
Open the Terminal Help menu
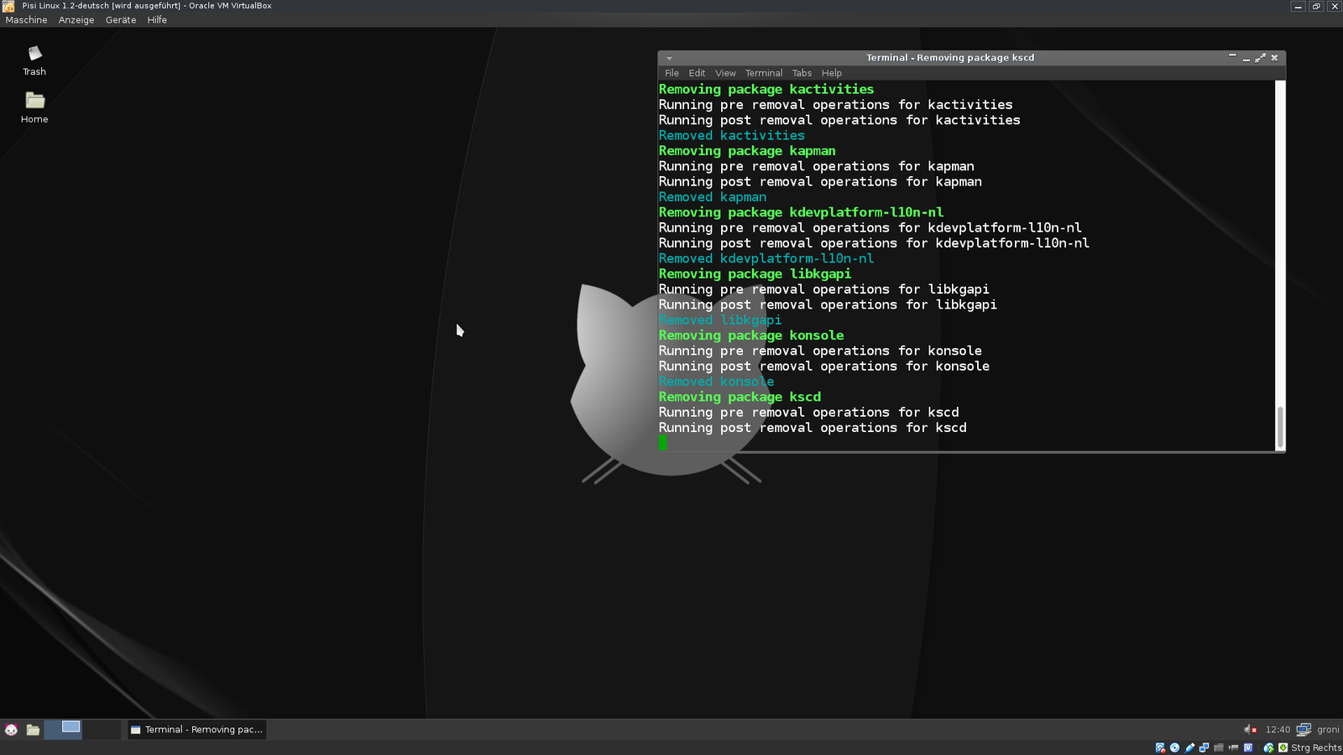(832, 73)
